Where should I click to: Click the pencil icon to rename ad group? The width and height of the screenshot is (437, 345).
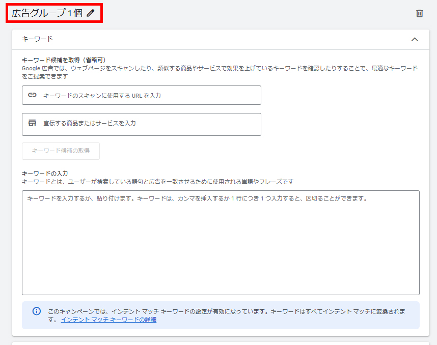point(91,13)
